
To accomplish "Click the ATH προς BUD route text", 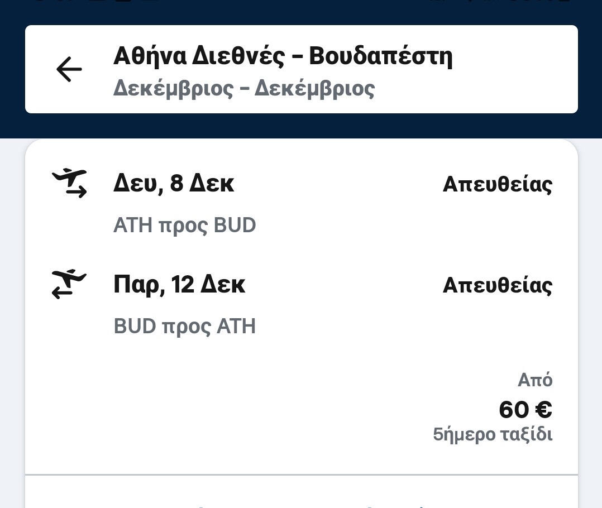I will tap(185, 226).
